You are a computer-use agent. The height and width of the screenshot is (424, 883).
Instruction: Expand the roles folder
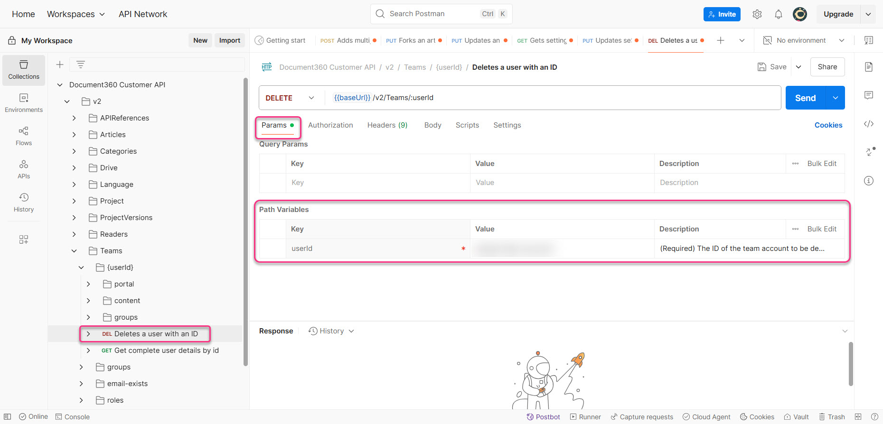(81, 400)
